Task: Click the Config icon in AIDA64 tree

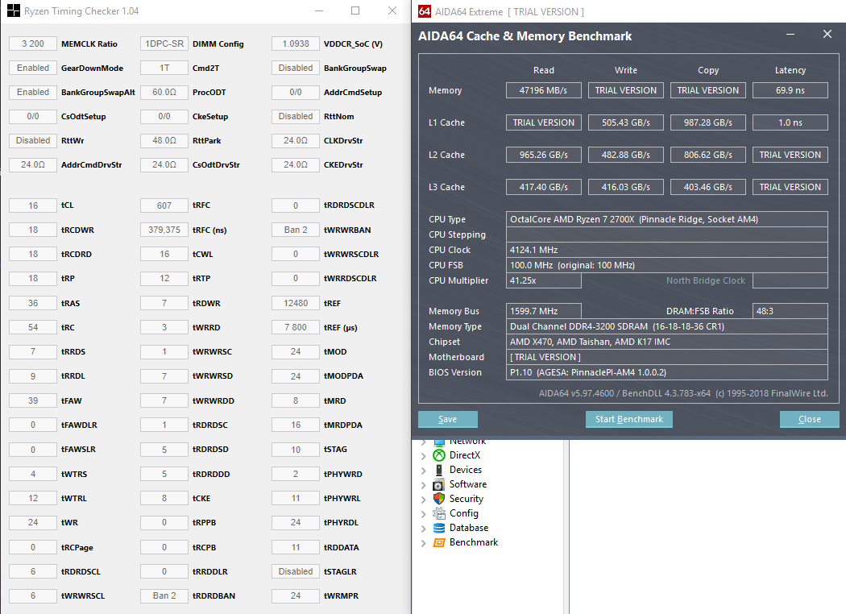Action: point(439,513)
